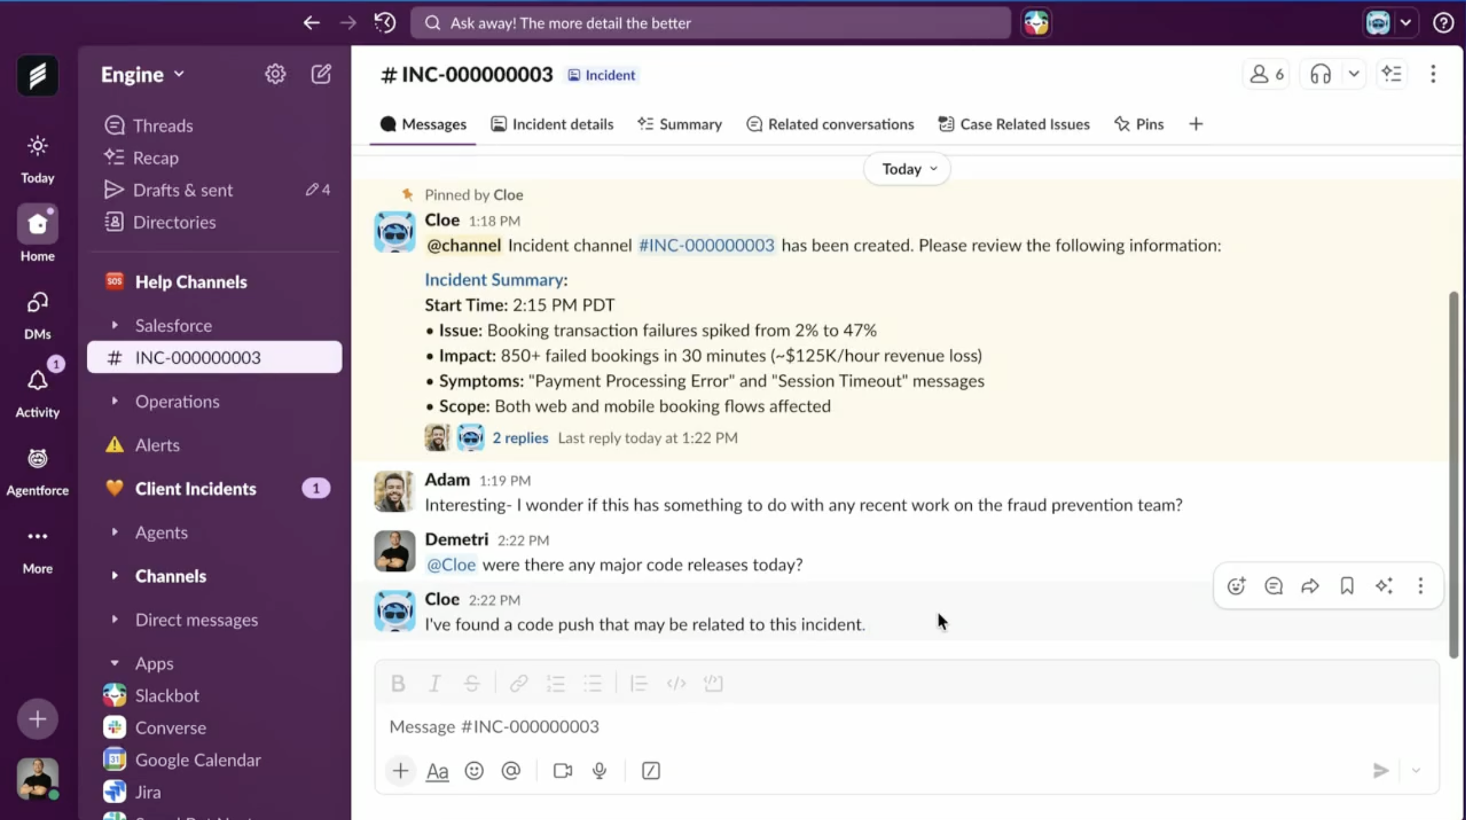Image resolution: width=1466 pixels, height=820 pixels.
Task: Collapse the Apps sidebar section
Action: click(x=115, y=663)
